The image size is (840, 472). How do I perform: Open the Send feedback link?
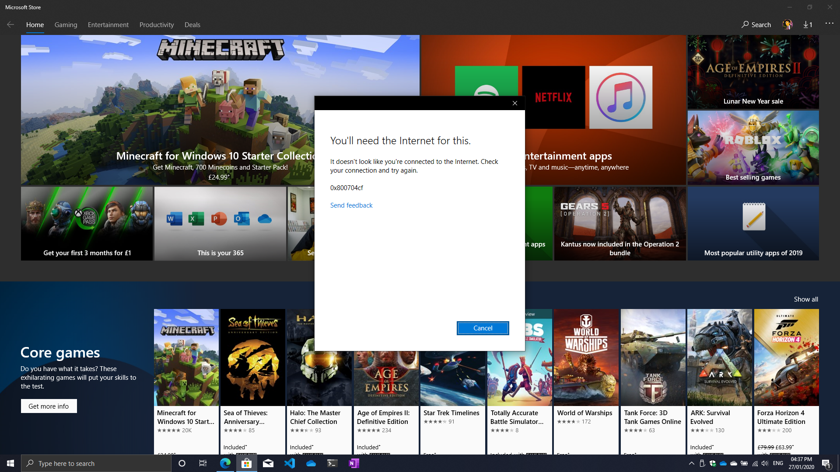pos(351,205)
